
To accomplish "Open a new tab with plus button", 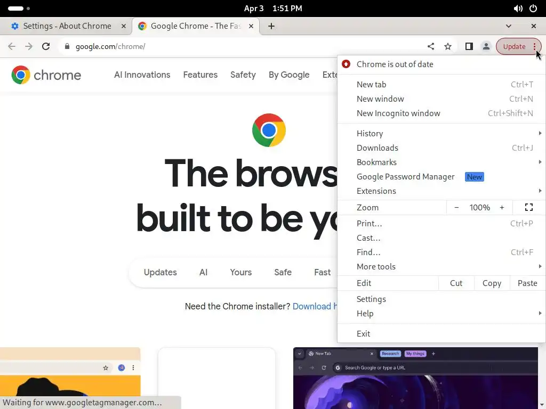I will coord(271,26).
